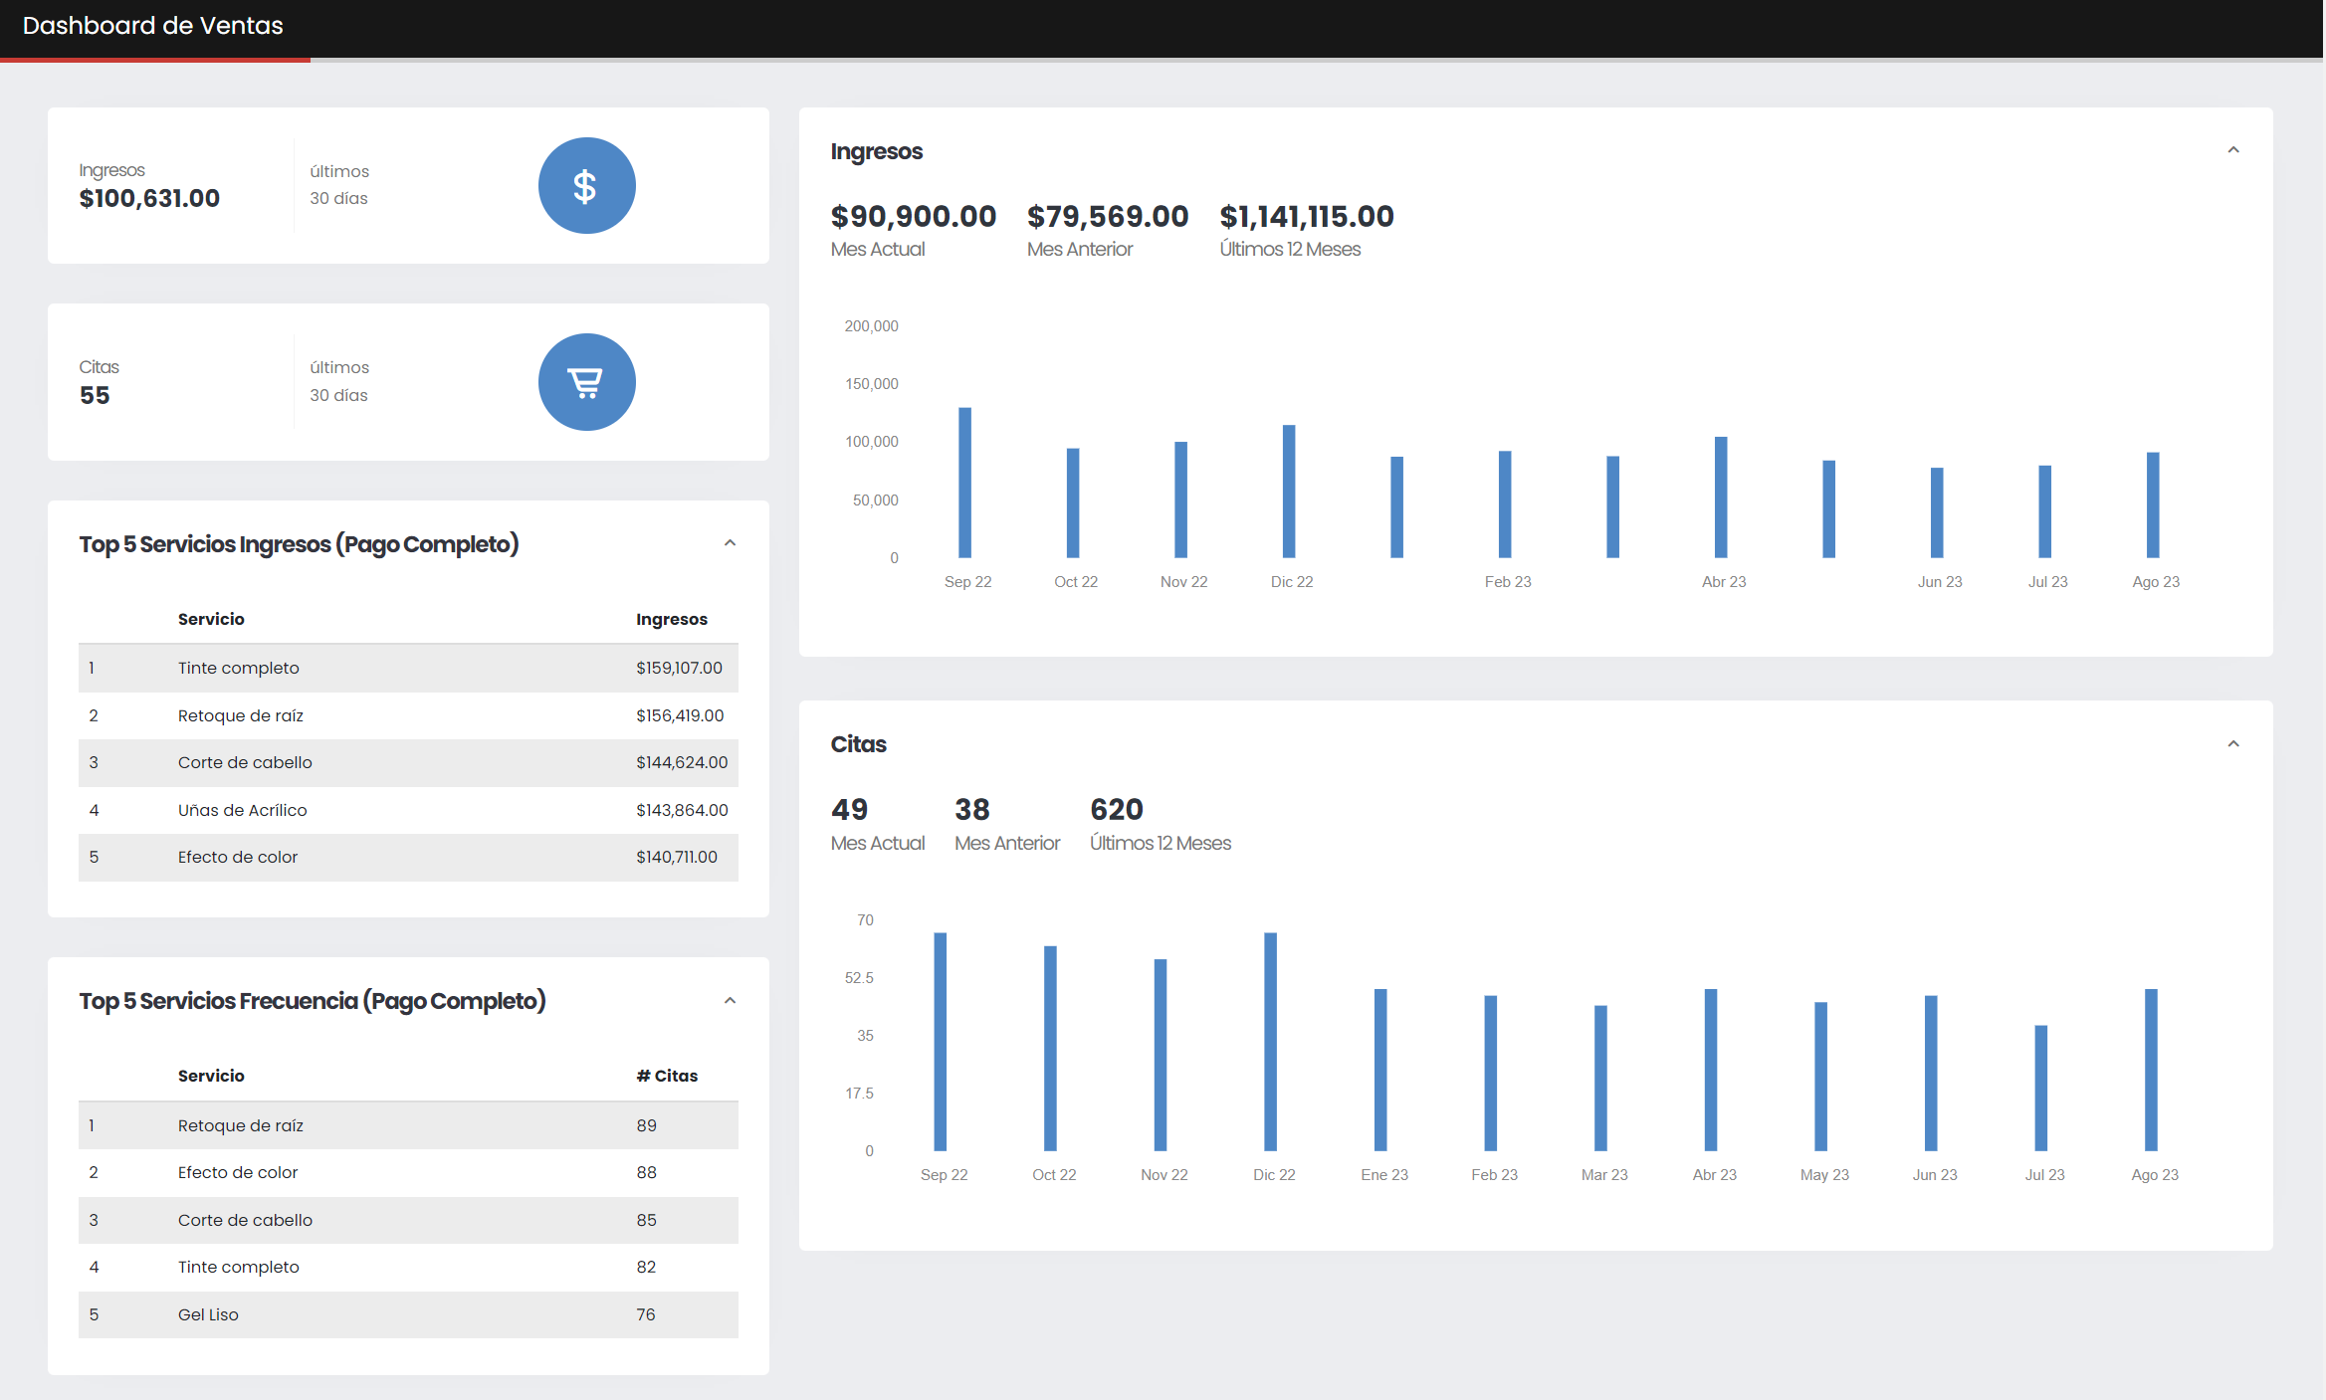Click the Dic 22 bar in Ingresos chart
The width and height of the screenshot is (2326, 1400).
[x=1289, y=492]
